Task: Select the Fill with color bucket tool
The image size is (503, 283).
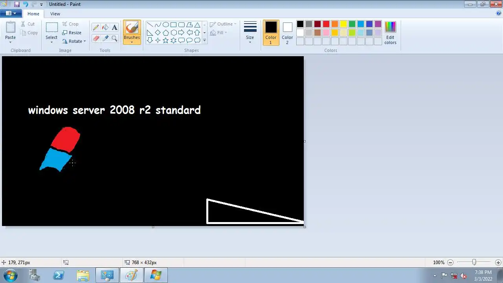Action: tap(105, 28)
